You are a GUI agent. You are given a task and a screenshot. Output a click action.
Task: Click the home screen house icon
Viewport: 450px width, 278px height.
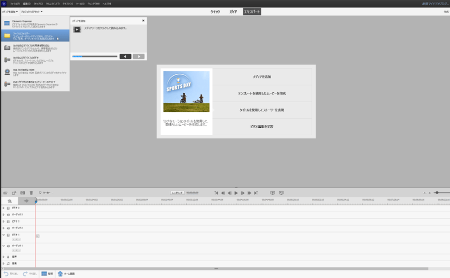[x=60, y=274]
